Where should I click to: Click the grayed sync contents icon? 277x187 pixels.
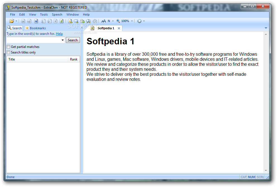[x=95, y=21]
